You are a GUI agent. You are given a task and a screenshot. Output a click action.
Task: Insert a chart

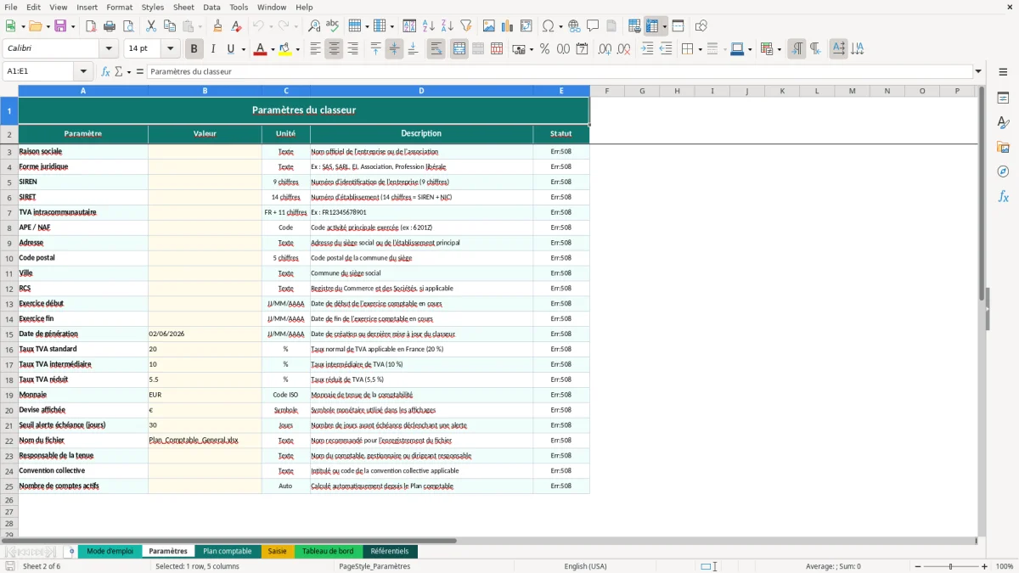click(x=508, y=26)
